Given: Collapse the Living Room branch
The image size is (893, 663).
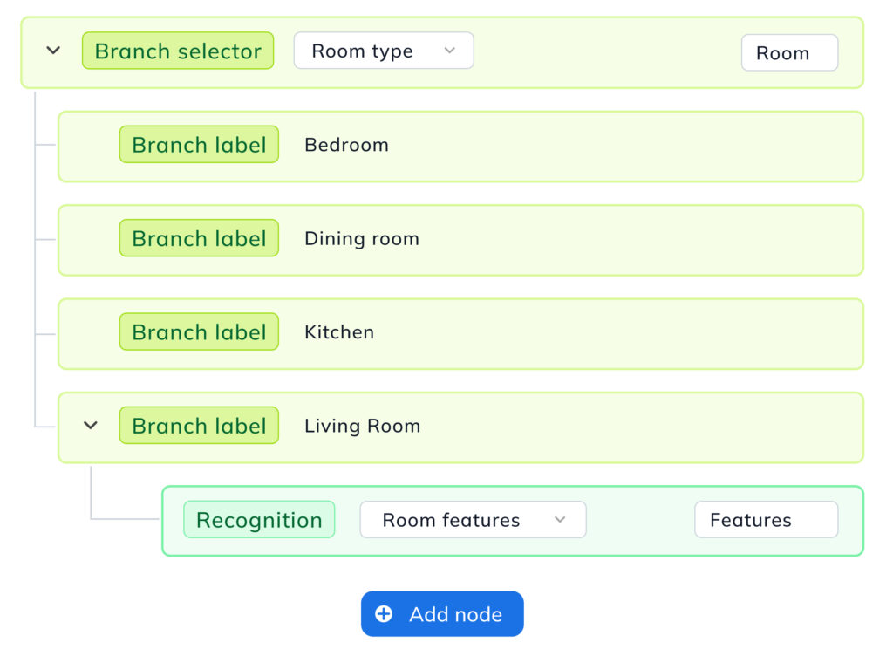Looking at the screenshot, I should 90,425.
